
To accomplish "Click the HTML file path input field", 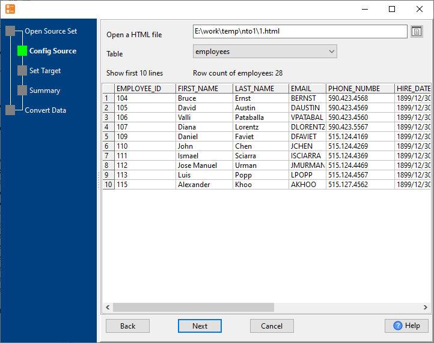I will 299,31.
